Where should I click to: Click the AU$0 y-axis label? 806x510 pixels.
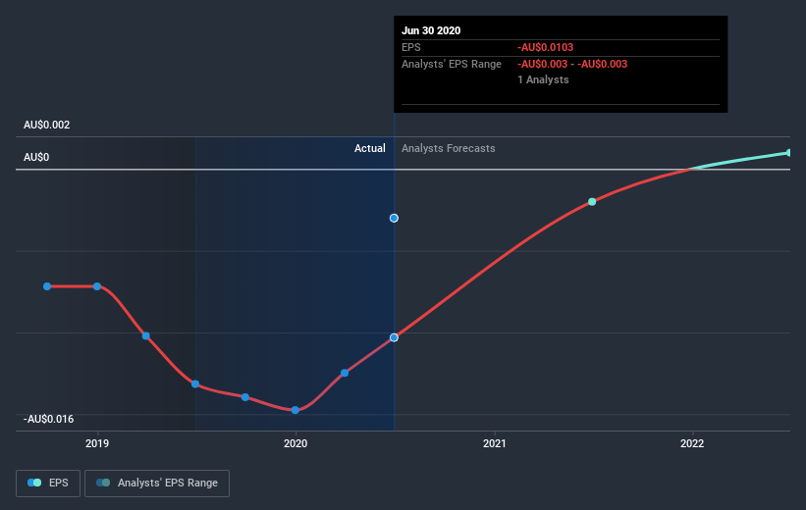click(x=36, y=157)
